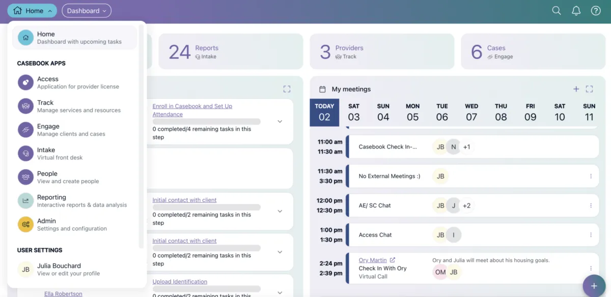Screen dimensions: 611x297
Task: Open the 24 Reports Intake card
Action: [231, 51]
